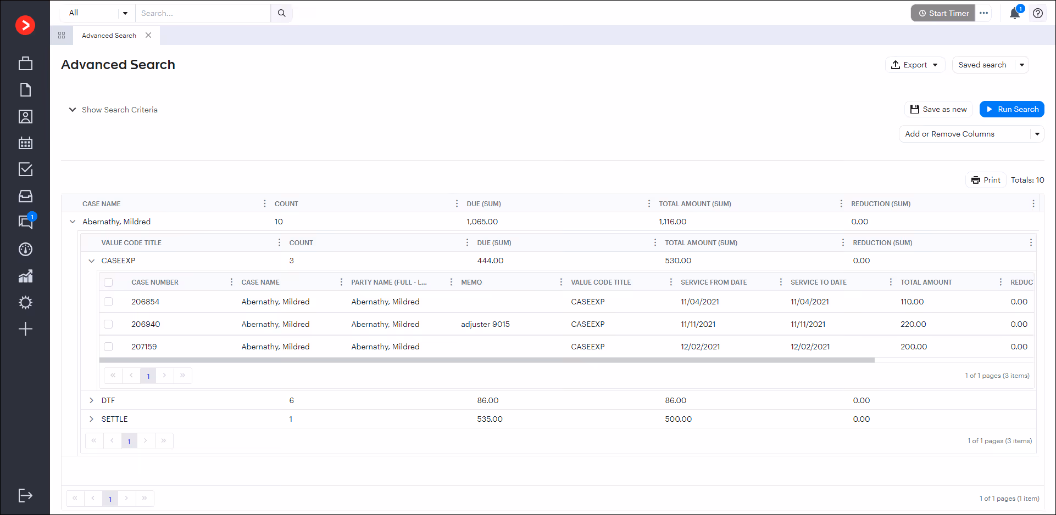Click Save as new button
The width and height of the screenshot is (1056, 515).
coord(938,109)
